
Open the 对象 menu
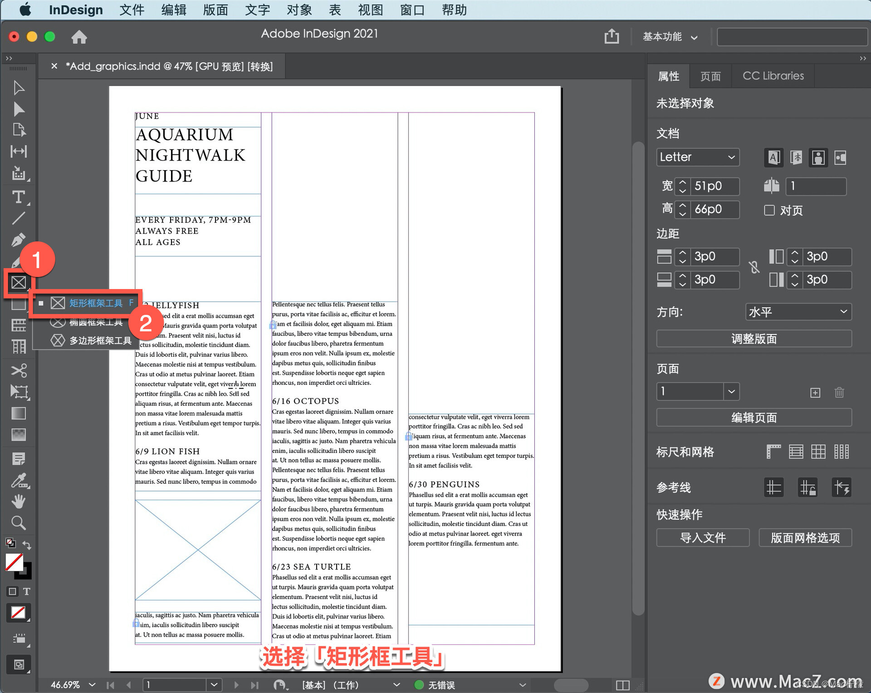[x=299, y=10]
